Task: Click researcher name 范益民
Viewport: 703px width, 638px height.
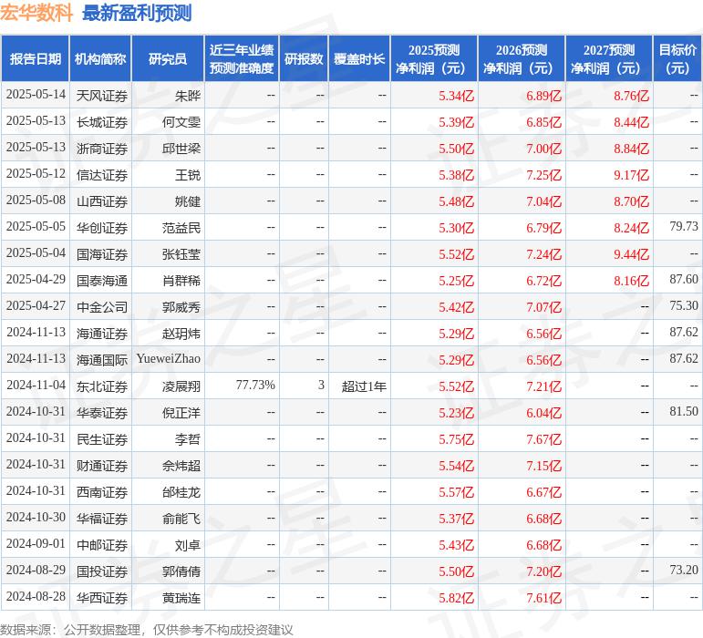Action: (181, 228)
